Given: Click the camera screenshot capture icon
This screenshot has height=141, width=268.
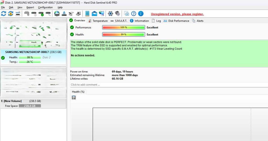Looking at the screenshot, I should (x=126, y=14).
